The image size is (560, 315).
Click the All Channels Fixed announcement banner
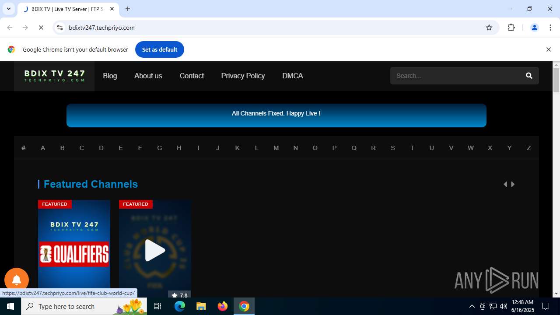point(276,115)
